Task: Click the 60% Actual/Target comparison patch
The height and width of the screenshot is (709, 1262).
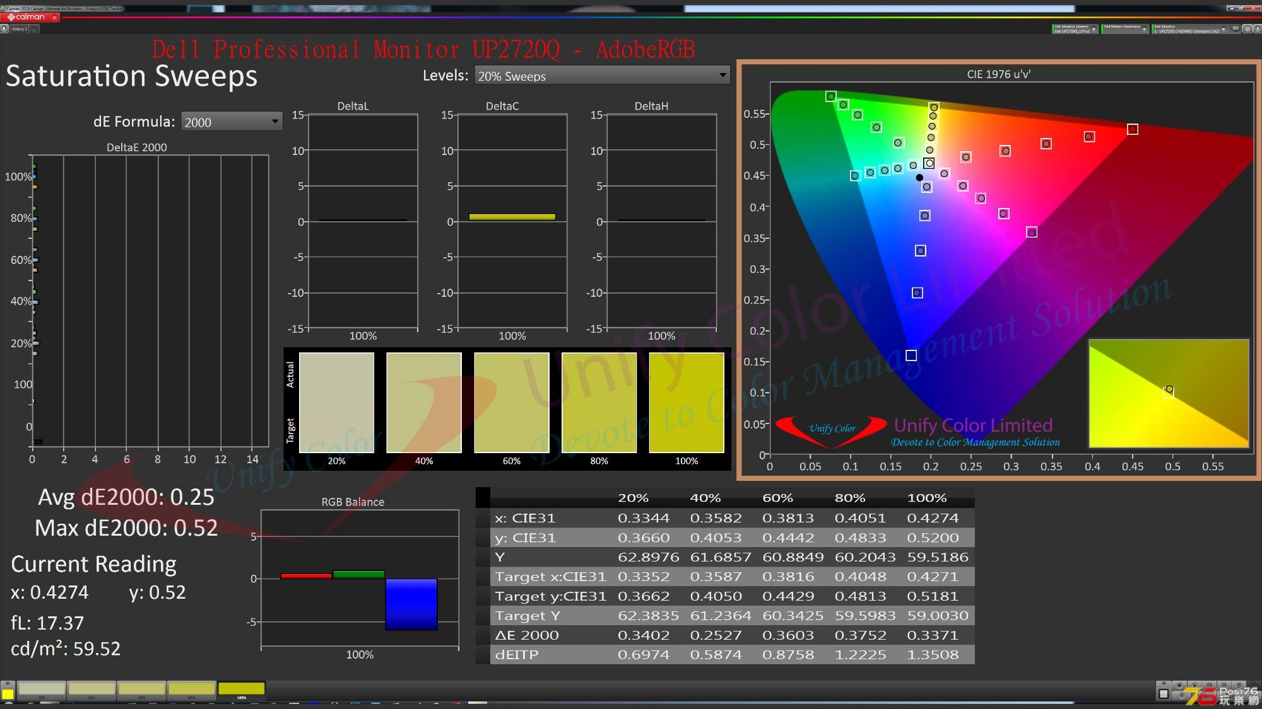Action: point(512,403)
